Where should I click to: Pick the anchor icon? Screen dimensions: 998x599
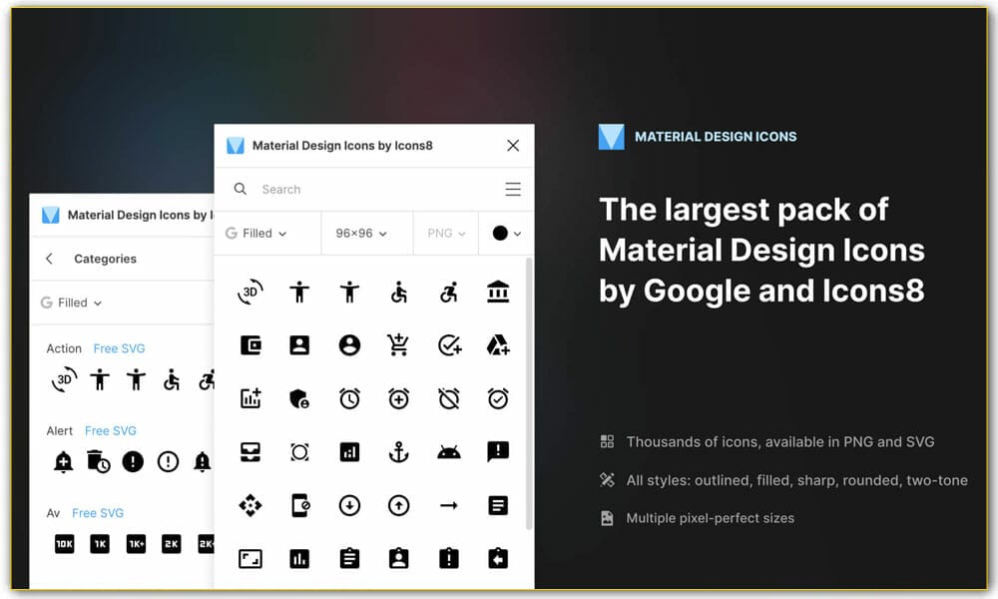pyautogui.click(x=398, y=452)
